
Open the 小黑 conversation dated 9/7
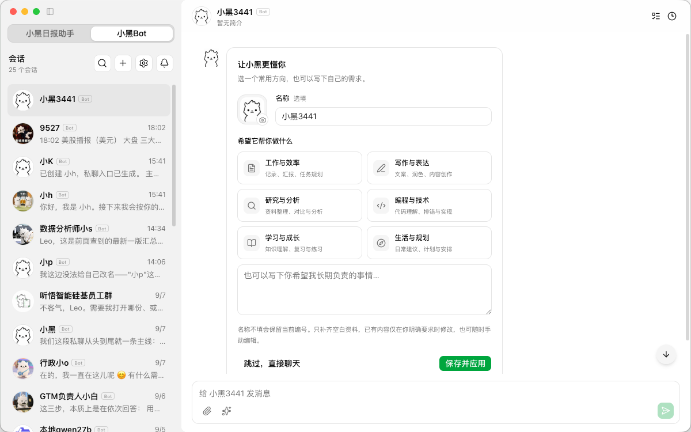89,335
